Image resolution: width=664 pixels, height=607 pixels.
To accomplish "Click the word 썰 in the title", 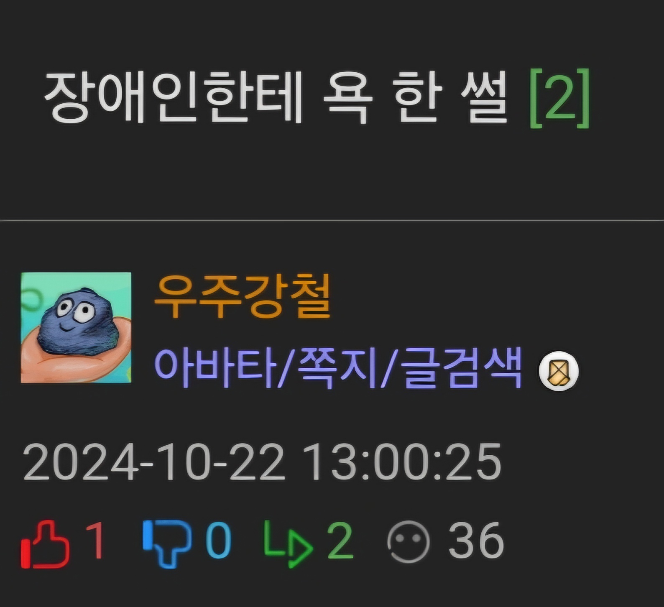I will [x=484, y=97].
